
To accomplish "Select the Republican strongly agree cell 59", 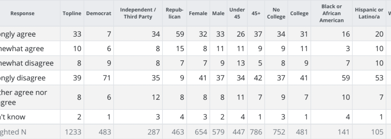I will (180, 34).
